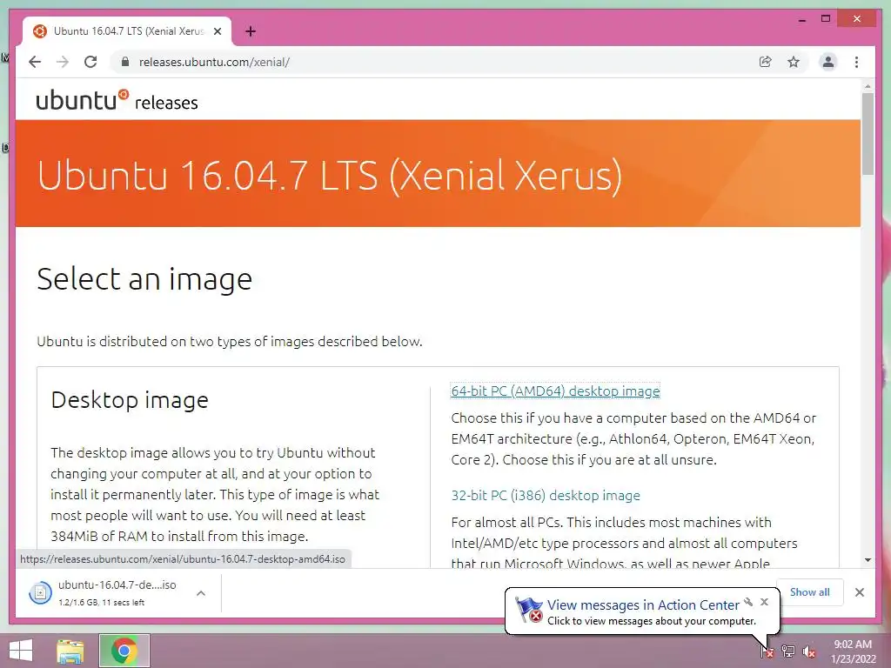891x668 pixels.
Task: Click the 'Ubuntu 16.04.7 LTS (Xenial Xerus)' banner title
Action: (330, 175)
